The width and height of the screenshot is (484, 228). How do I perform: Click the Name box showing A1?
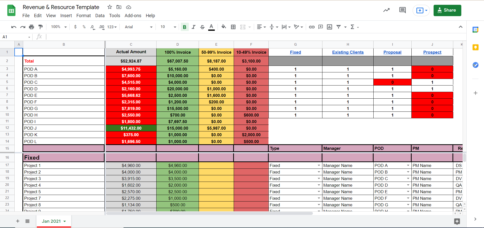tap(16, 37)
